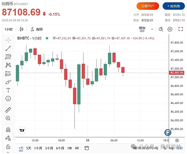
Task: Toggle log scale on the price axis
Action: (171, 148)
